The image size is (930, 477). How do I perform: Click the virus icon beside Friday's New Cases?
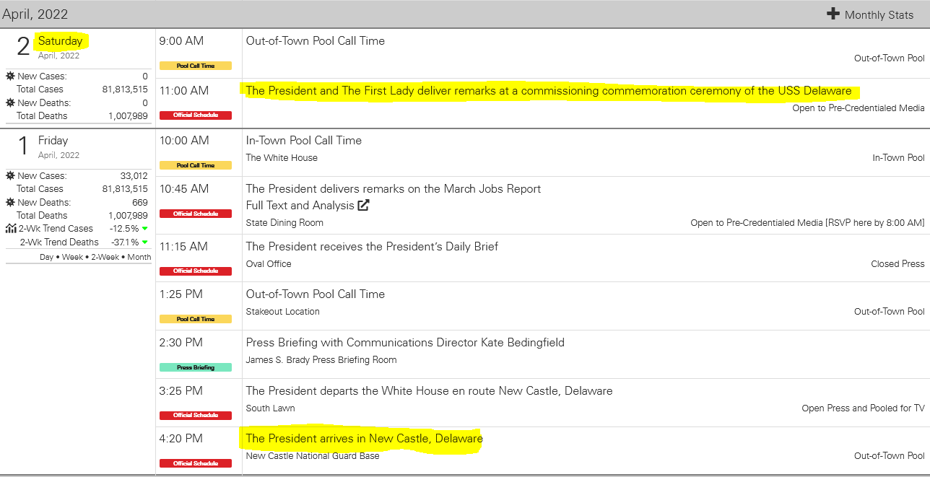[x=10, y=175]
